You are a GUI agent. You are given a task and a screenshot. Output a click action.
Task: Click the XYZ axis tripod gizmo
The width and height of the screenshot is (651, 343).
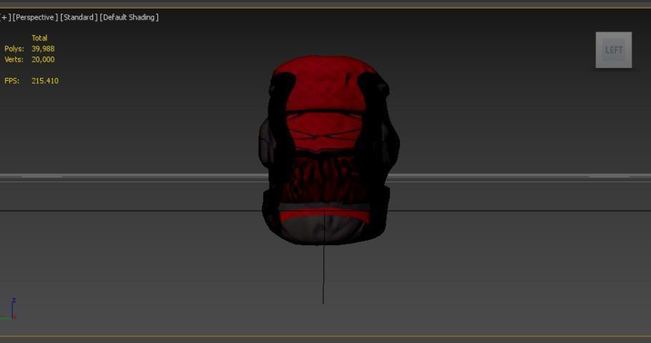point(9,309)
